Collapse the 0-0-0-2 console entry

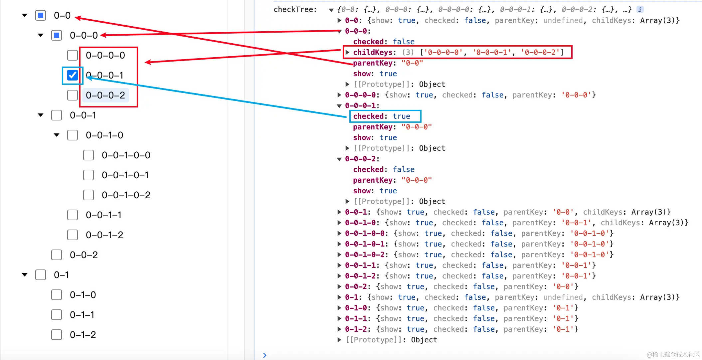click(x=339, y=159)
